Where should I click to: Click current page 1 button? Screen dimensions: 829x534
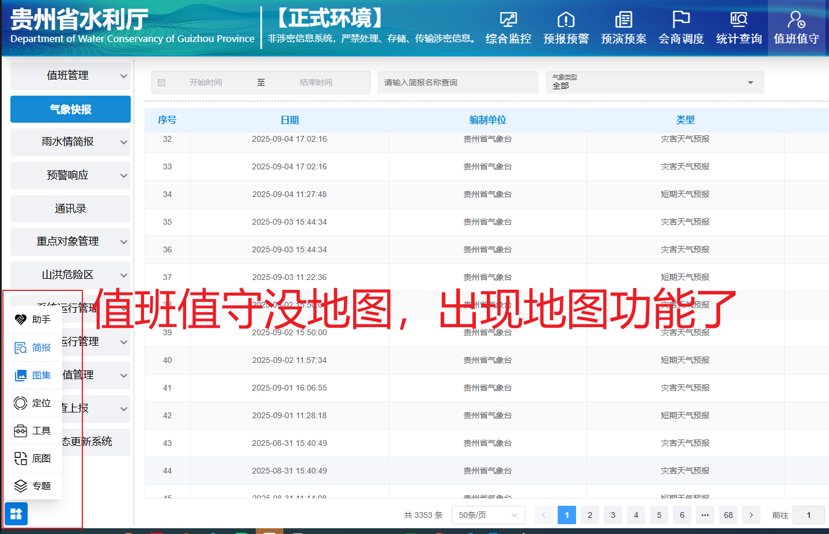tap(567, 515)
